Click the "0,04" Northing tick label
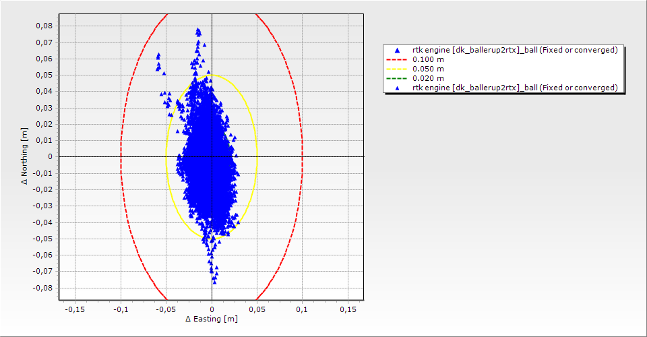 [x=44, y=91]
